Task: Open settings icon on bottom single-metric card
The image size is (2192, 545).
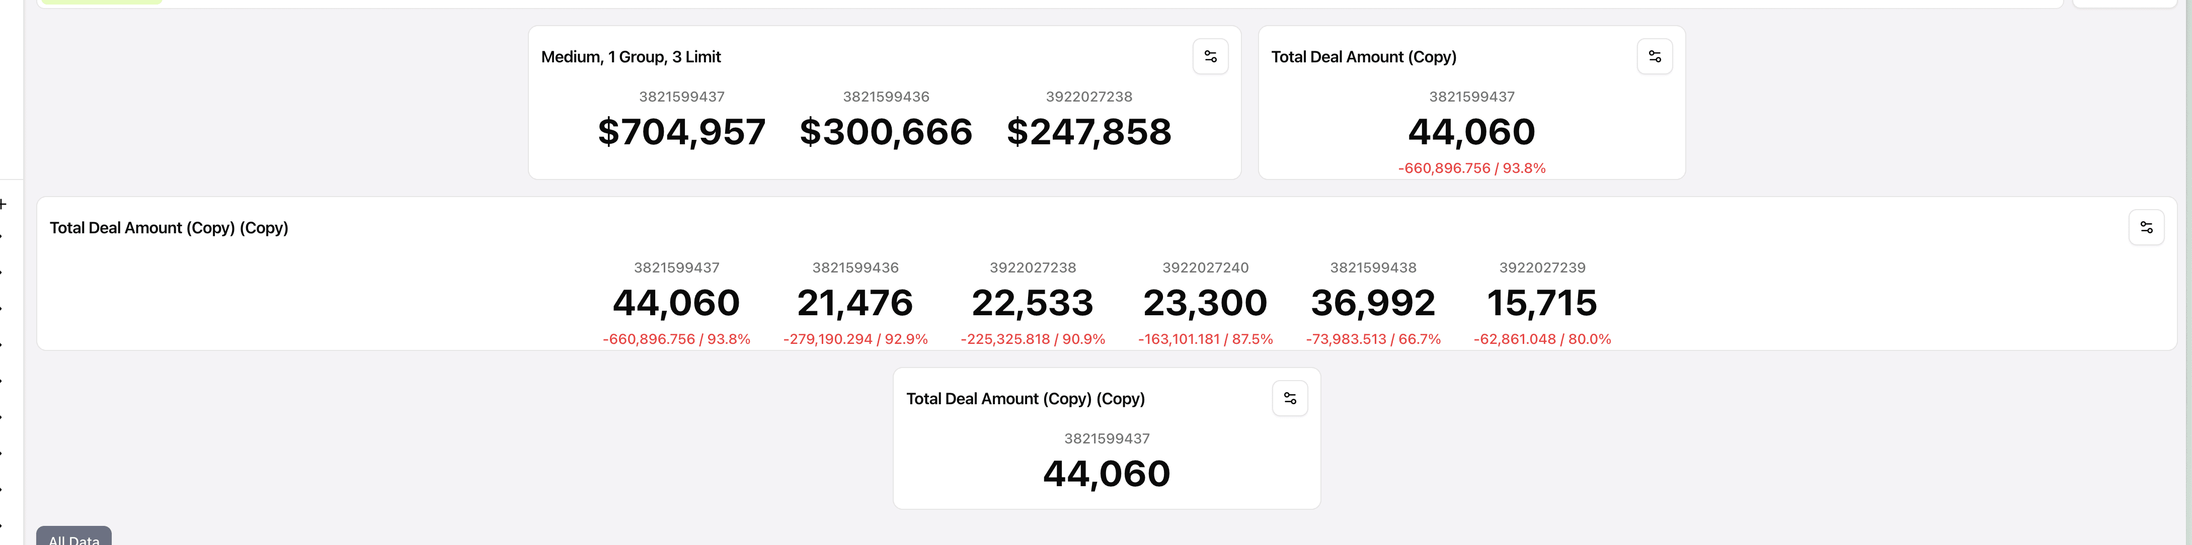Action: pyautogui.click(x=1290, y=399)
